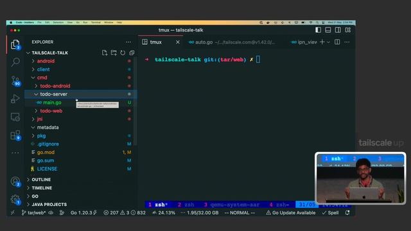Viewport: 411px width, 231px height.
Task: Close the tmux tab
Action: (178, 42)
